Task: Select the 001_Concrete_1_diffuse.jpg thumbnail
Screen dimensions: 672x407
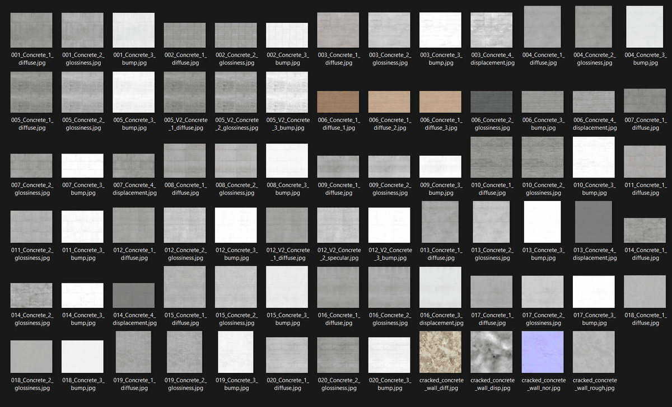Action: [31, 29]
